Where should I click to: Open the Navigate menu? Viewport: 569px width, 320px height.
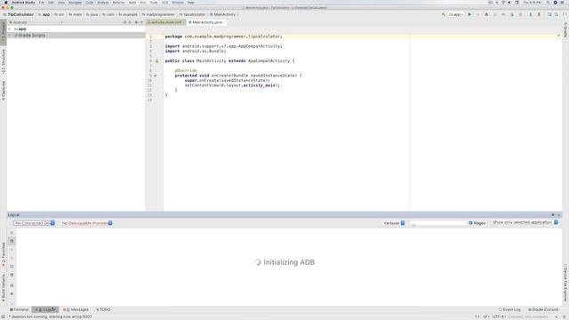point(75,2)
